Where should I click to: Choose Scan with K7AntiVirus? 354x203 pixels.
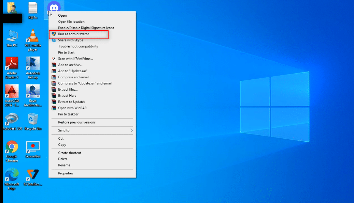[x=92, y=59]
